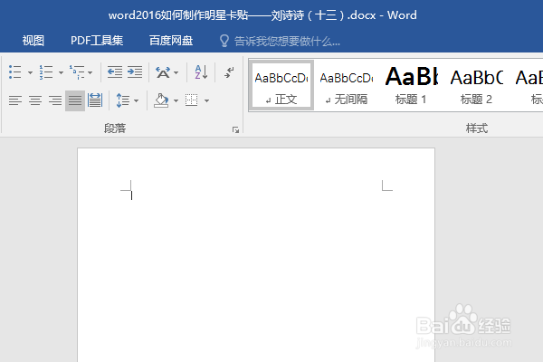Apply paragraph borders
Image resolution: width=543 pixels, height=362 pixels.
191,100
